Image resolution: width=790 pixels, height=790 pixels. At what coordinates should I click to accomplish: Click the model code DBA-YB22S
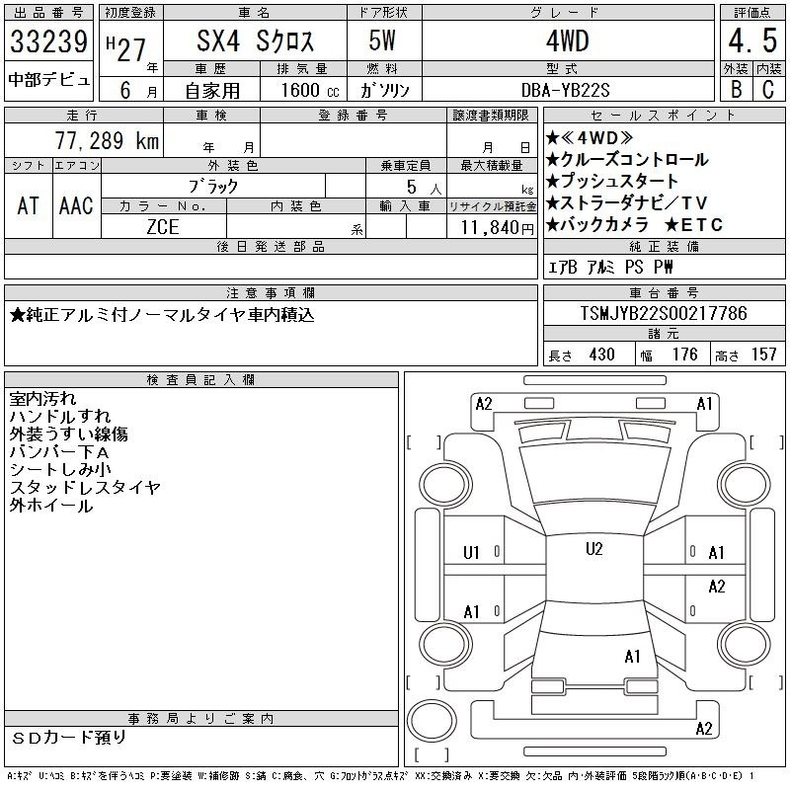(x=565, y=90)
